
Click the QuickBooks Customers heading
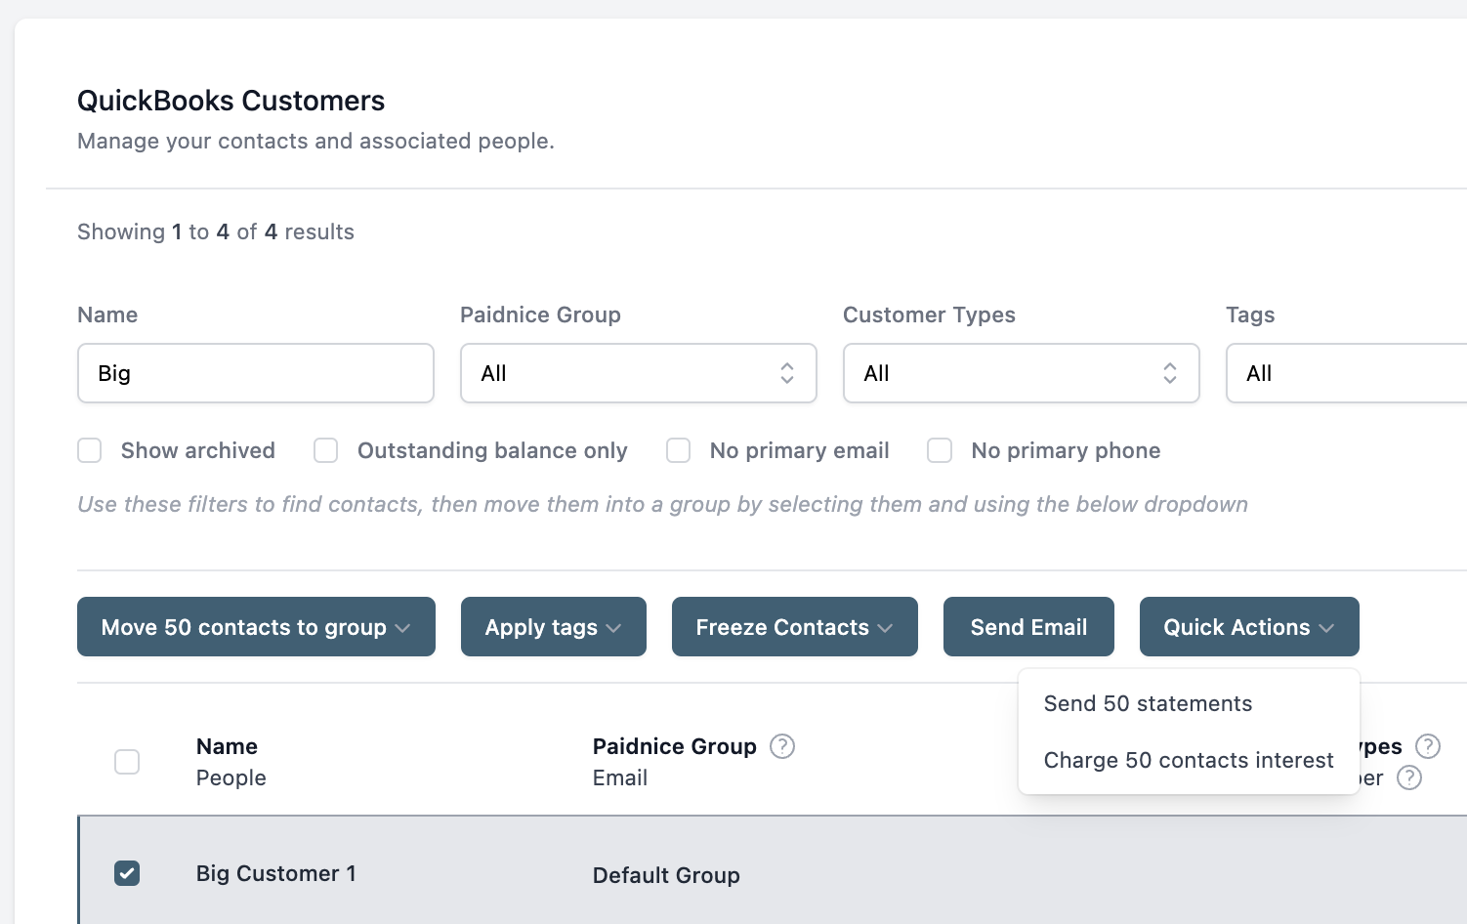pyautogui.click(x=231, y=101)
